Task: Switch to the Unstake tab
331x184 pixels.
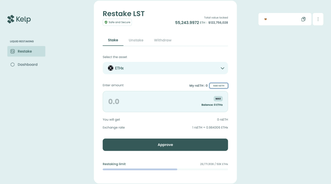Action: 136,40
